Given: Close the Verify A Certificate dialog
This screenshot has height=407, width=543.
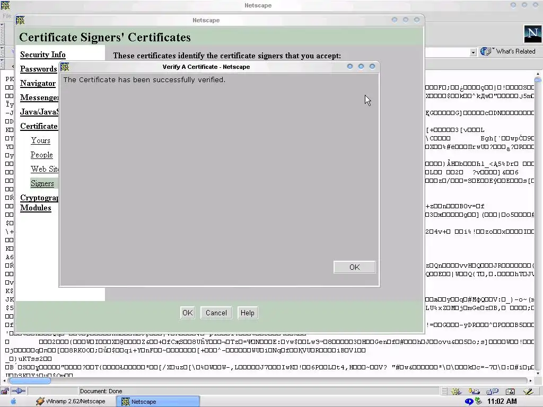Looking at the screenshot, I should pyautogui.click(x=372, y=66).
